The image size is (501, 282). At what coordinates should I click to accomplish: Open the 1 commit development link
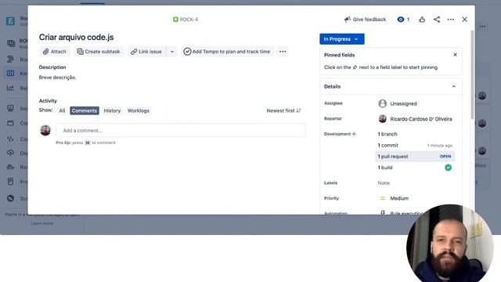(388, 145)
